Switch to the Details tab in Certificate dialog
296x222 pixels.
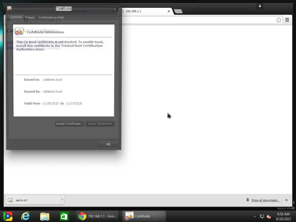[30, 18]
